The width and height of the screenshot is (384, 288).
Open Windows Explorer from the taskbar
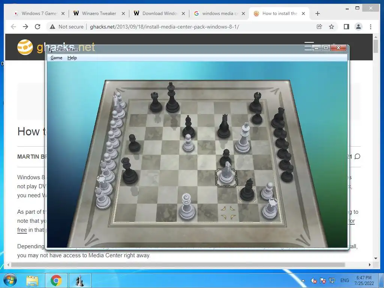[32, 280]
